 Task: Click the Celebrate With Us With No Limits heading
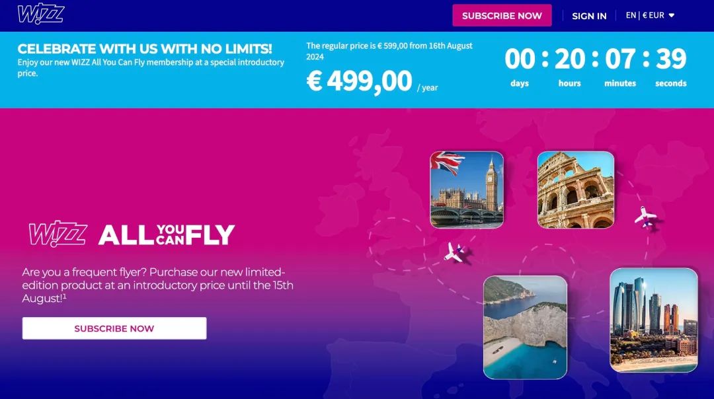point(145,49)
